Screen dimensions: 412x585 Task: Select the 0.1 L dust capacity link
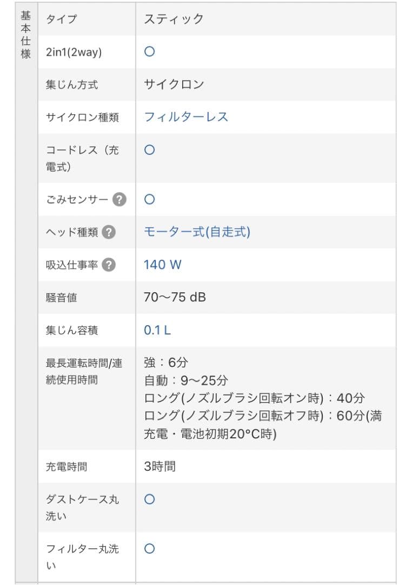[x=156, y=329]
